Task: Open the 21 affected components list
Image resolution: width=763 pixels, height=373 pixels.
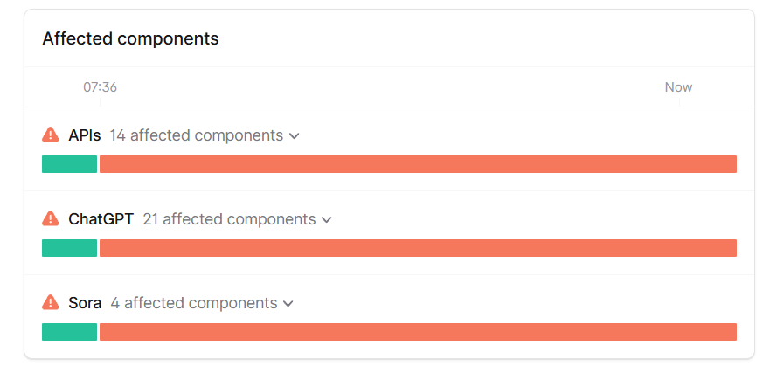Action: (229, 219)
